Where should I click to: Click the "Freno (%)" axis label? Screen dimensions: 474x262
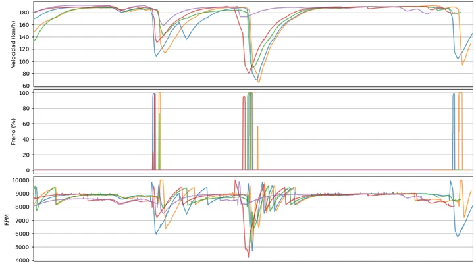[13, 132]
